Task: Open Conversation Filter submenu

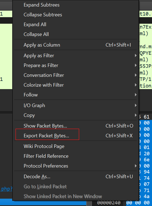Action: click(x=75, y=75)
